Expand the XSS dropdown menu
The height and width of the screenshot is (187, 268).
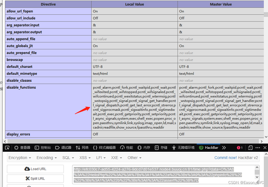[85, 158]
